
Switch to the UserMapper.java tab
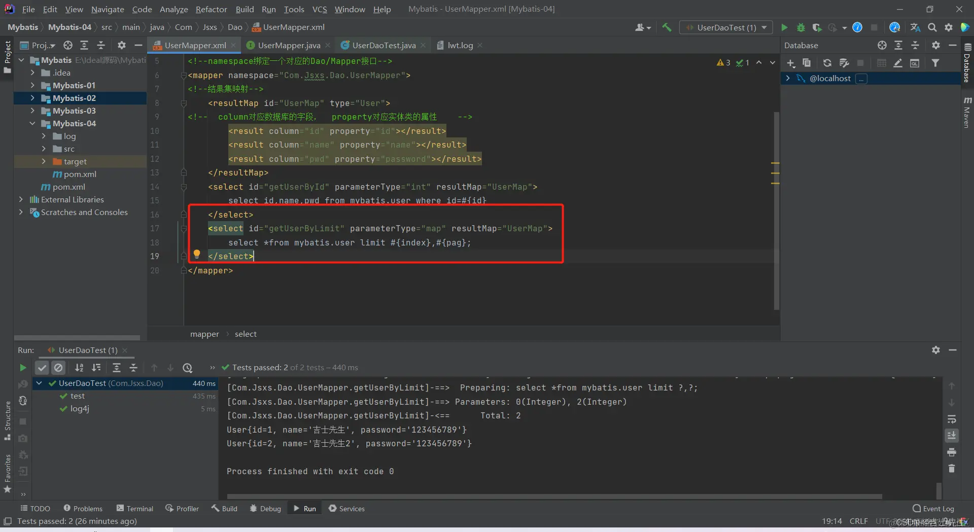click(x=289, y=45)
